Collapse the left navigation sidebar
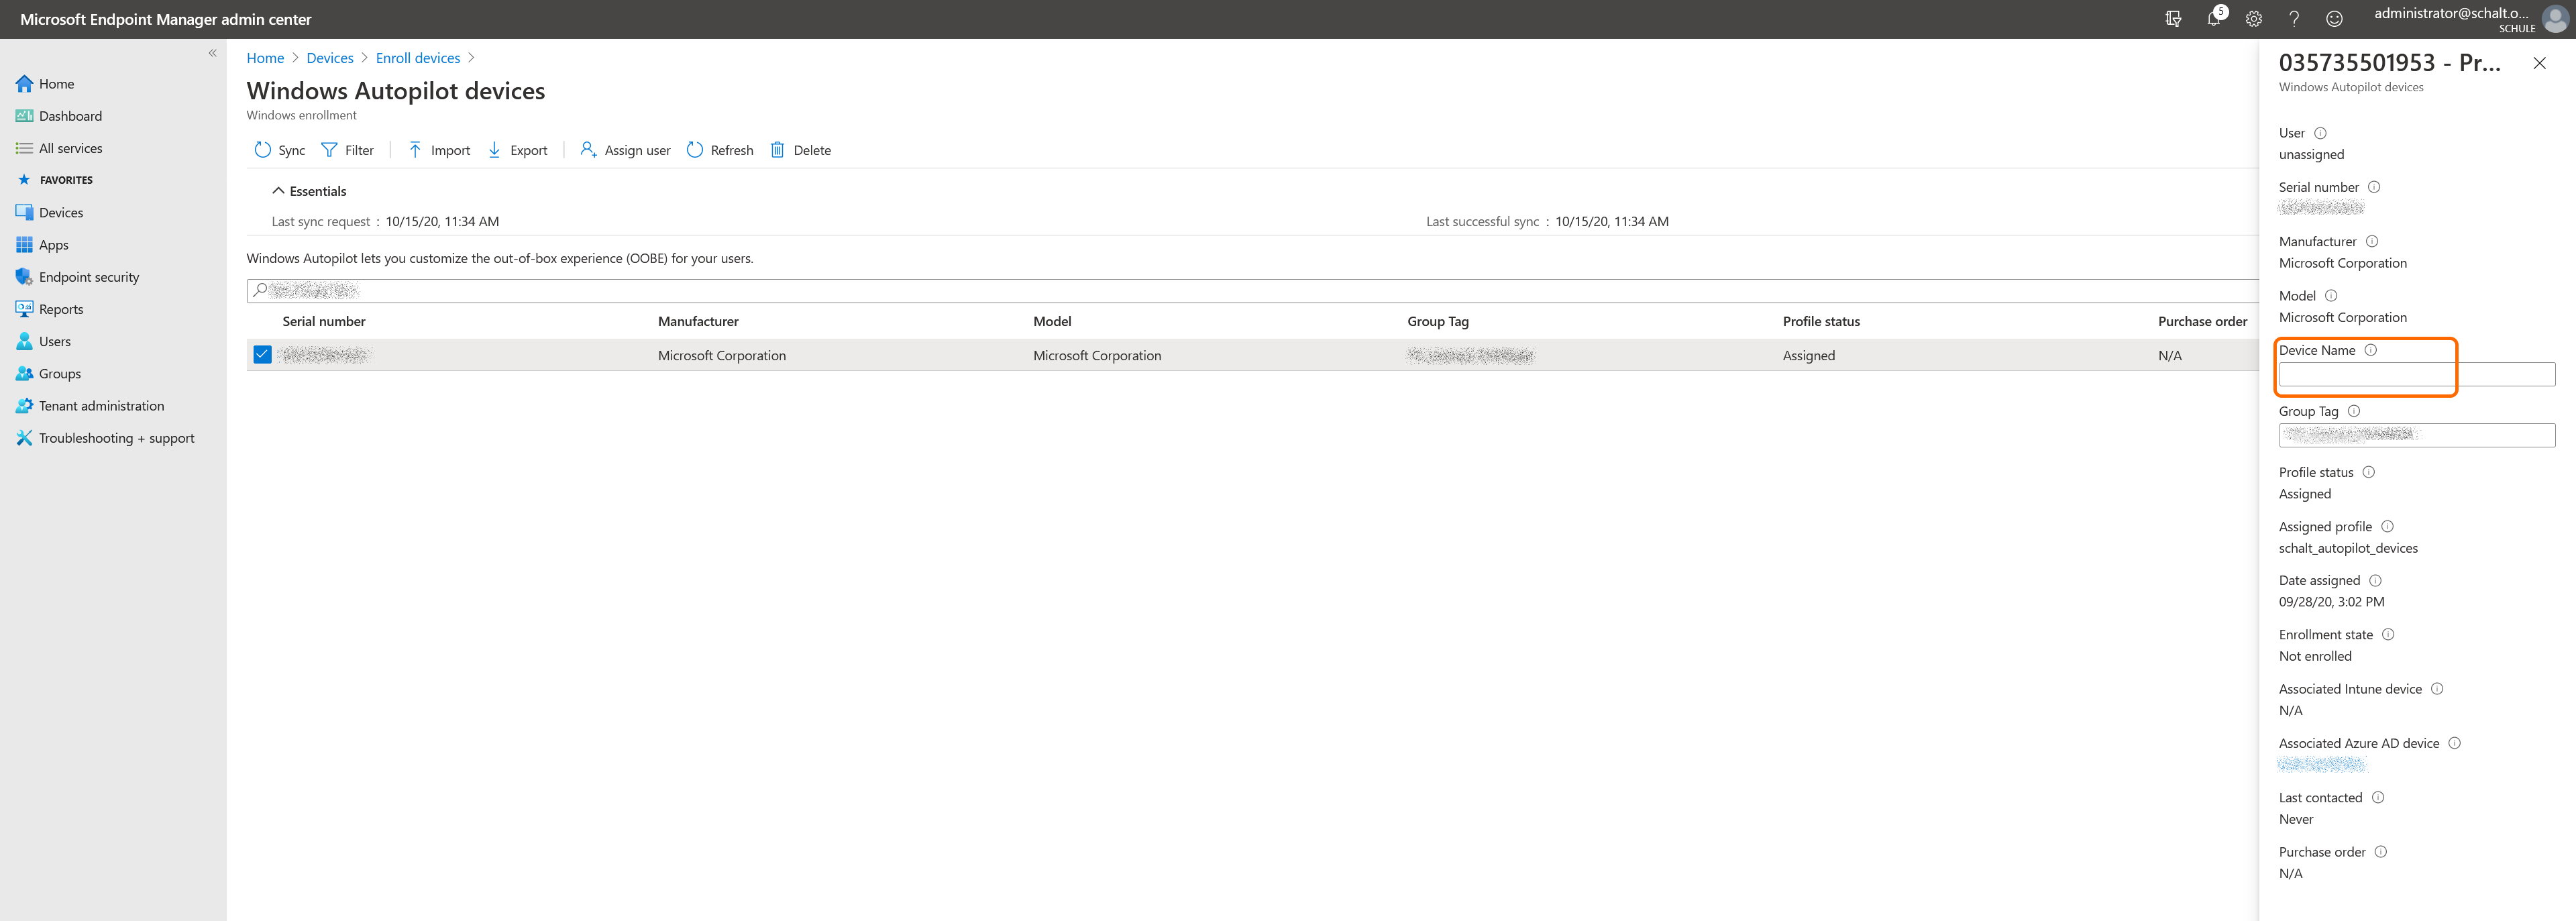 [212, 53]
